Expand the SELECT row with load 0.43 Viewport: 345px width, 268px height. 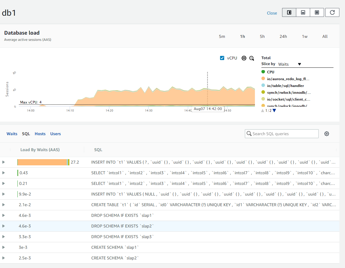(x=4, y=173)
